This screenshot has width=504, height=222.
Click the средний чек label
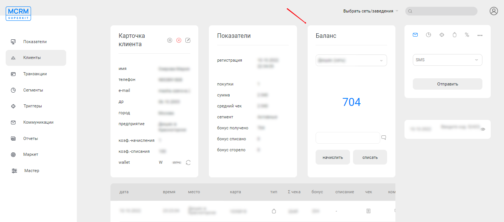[x=229, y=106]
